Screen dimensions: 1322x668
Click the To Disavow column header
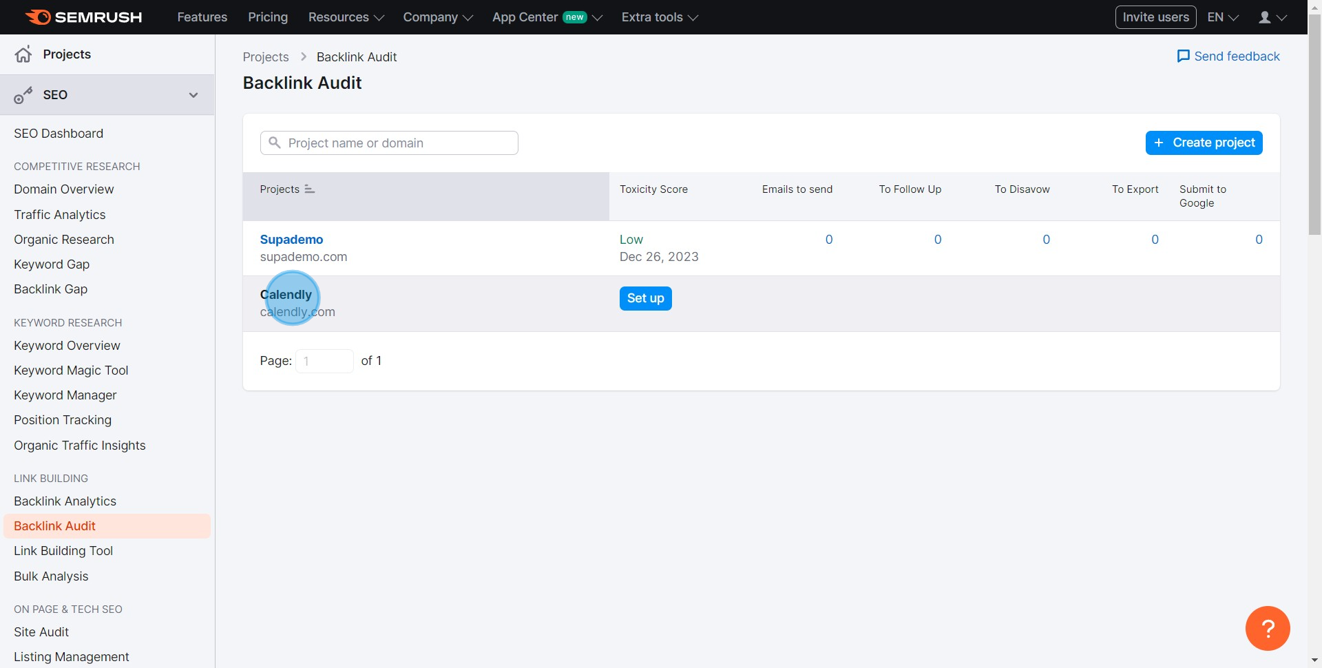1022,189
